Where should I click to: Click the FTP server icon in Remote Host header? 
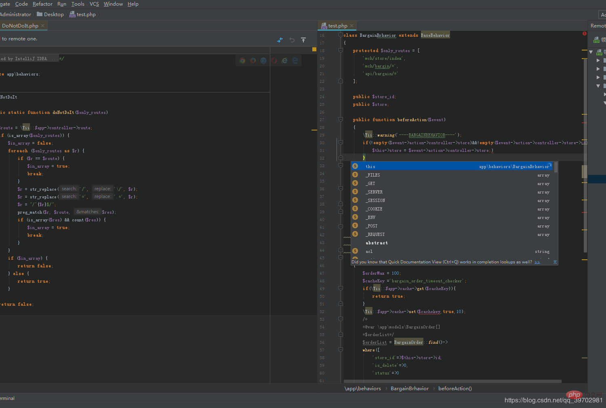(596, 40)
